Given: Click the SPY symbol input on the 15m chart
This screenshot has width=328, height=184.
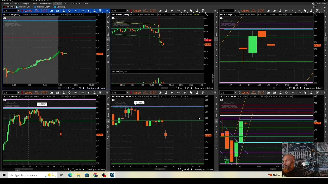Looking at the screenshot, I should coord(10,92).
